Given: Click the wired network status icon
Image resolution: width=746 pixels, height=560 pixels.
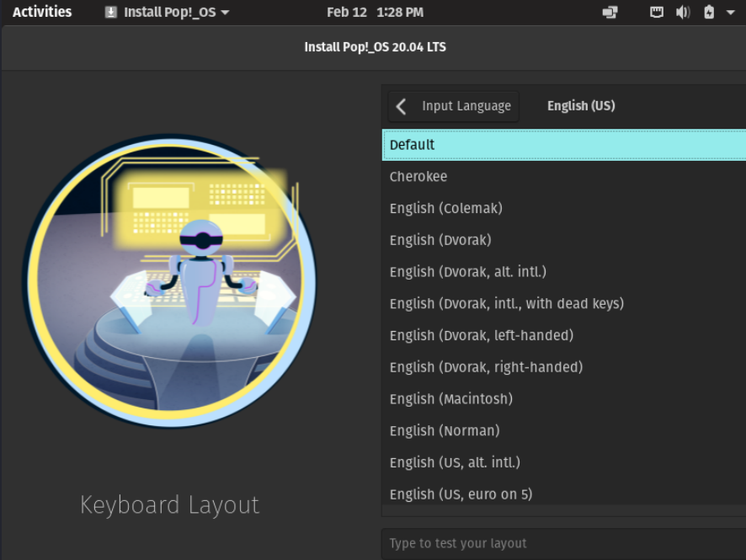Looking at the screenshot, I should pos(657,13).
